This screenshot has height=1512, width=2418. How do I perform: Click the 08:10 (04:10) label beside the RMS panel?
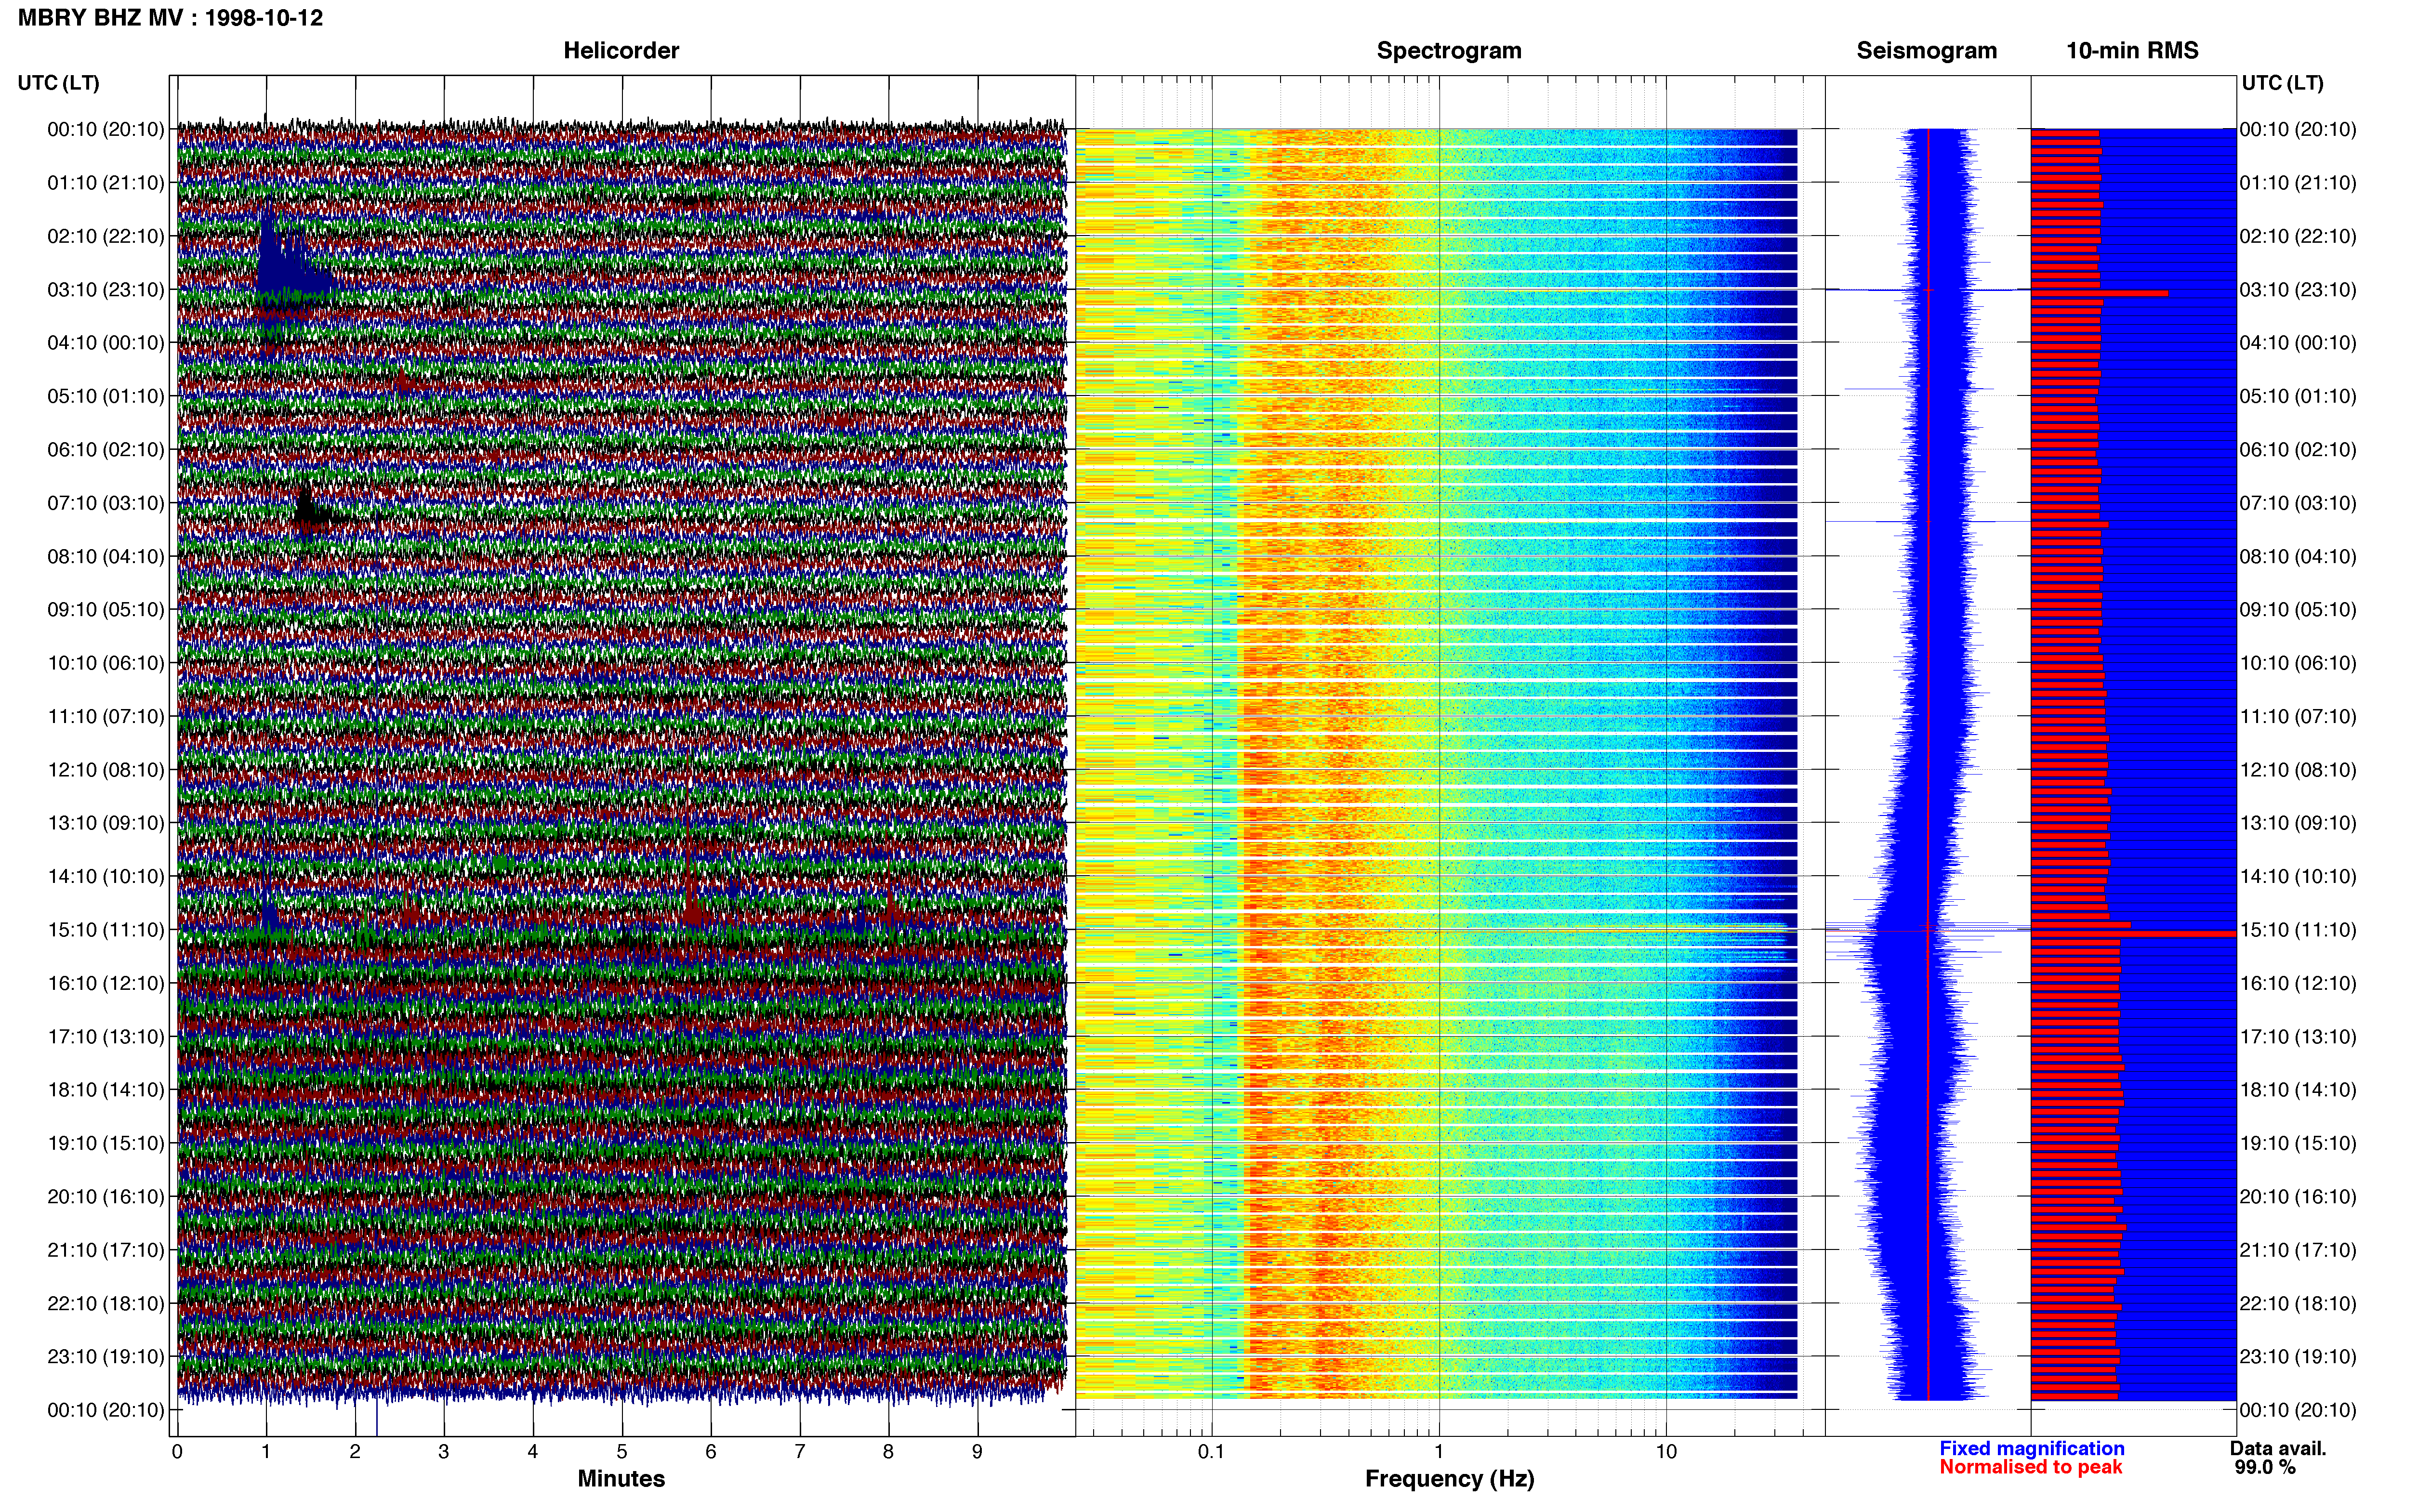click(2298, 556)
